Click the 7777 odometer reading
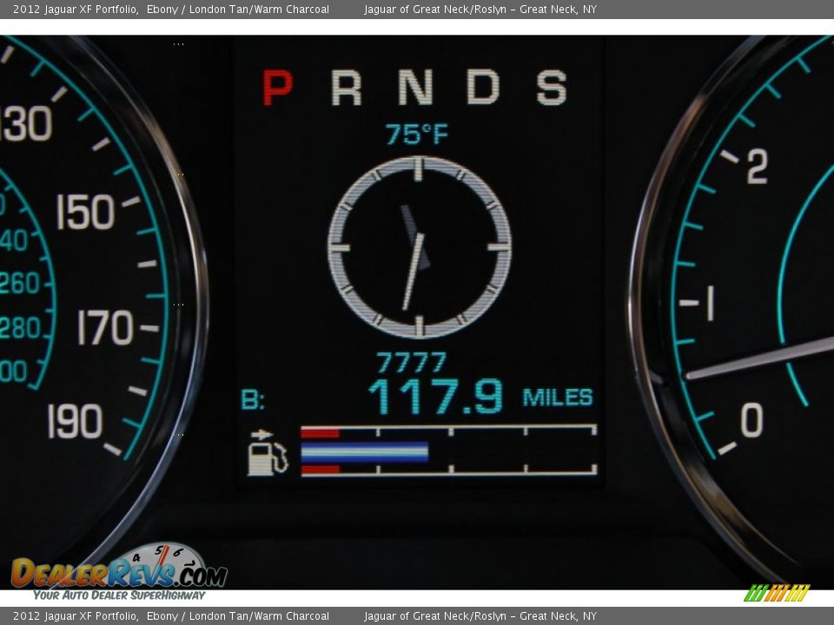The height and width of the screenshot is (625, 834). click(411, 363)
